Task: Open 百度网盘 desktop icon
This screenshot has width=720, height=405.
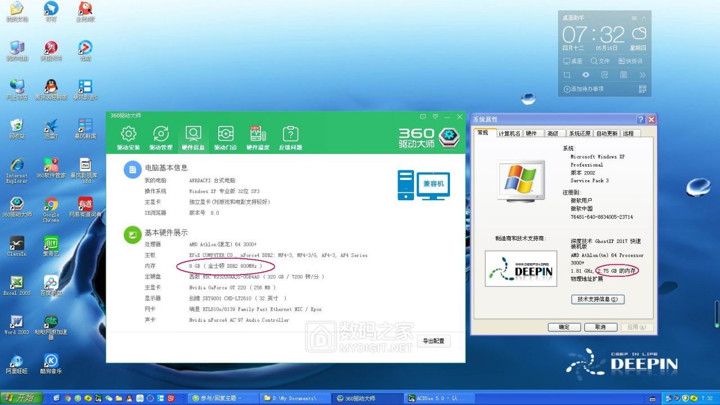Action: point(51,285)
